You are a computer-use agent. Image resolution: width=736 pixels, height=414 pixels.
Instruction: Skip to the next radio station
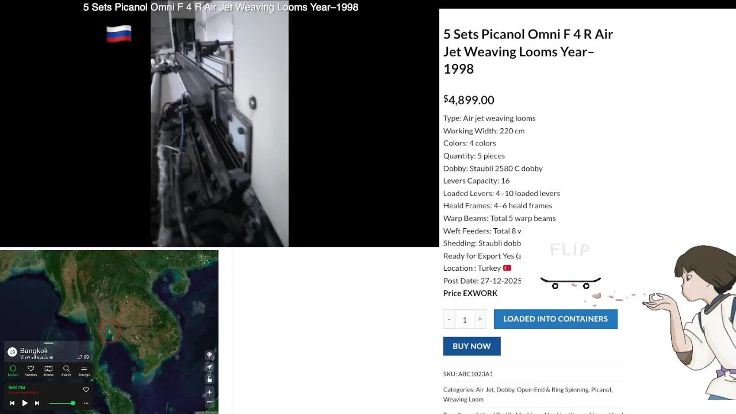pyautogui.click(x=37, y=403)
